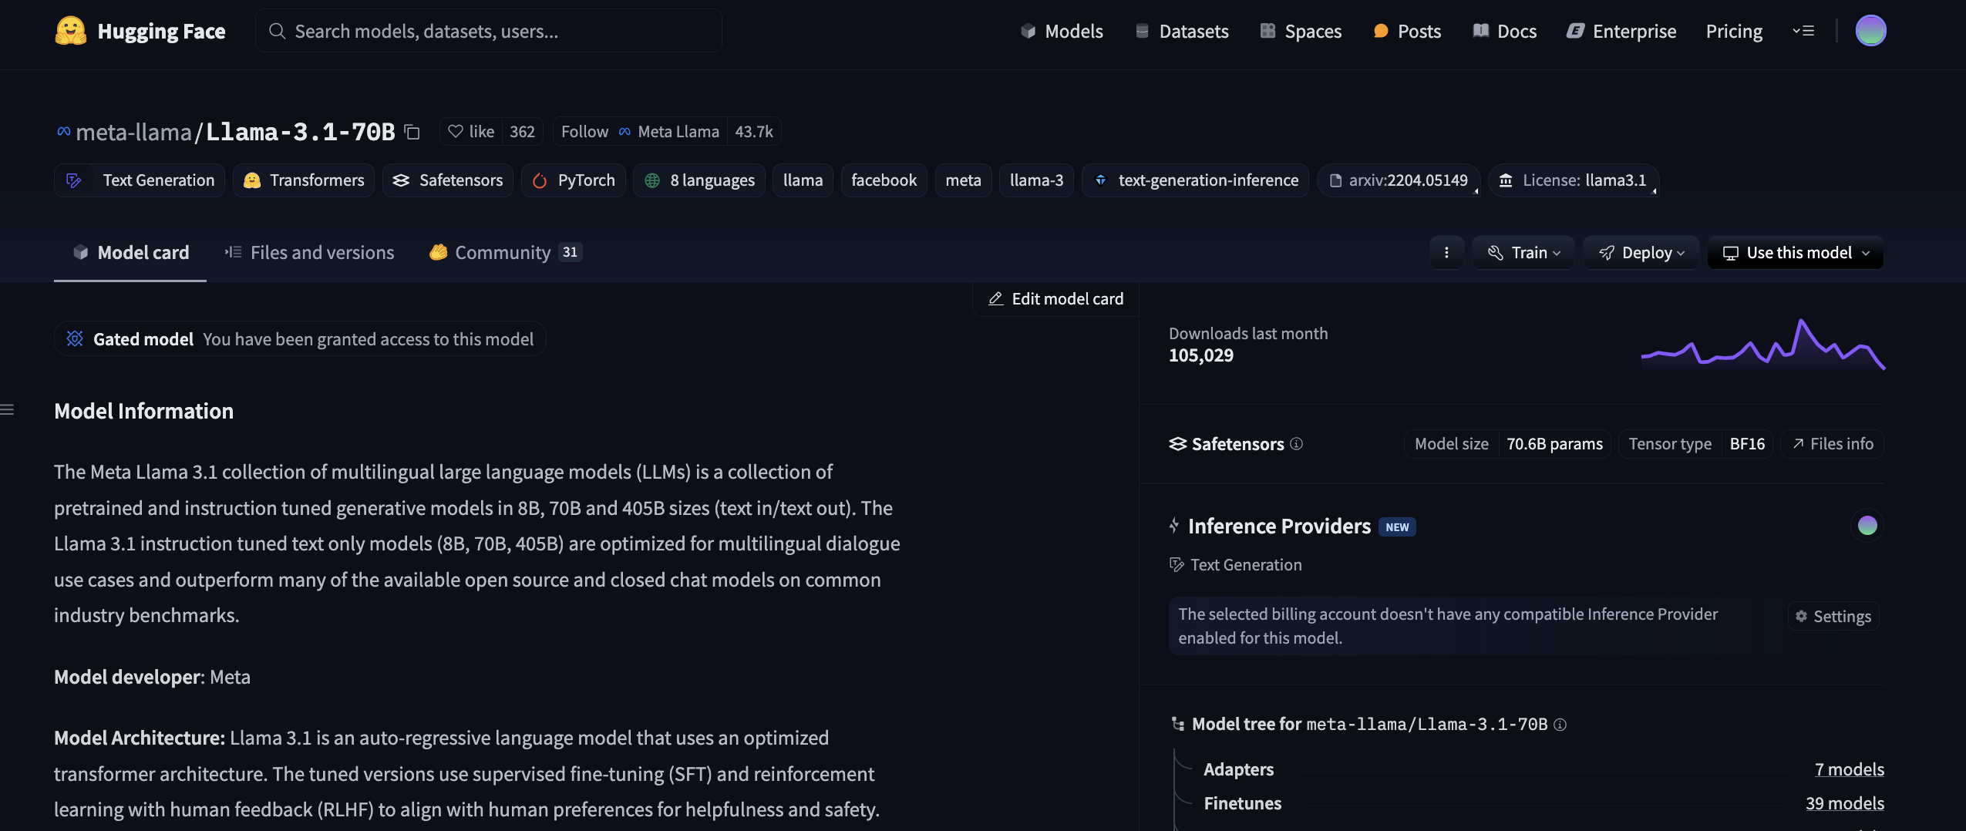Like the Llama-3.1-70B model

471,132
